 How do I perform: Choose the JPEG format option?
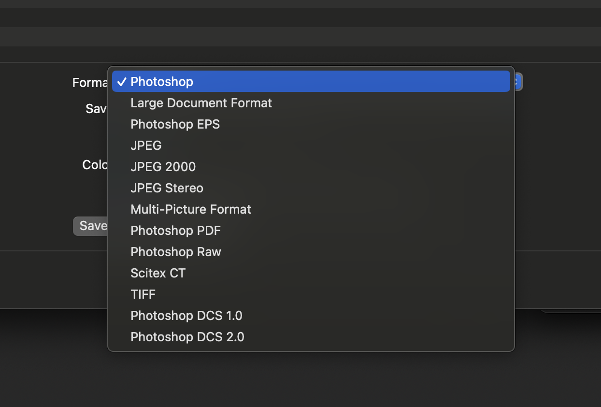click(146, 145)
